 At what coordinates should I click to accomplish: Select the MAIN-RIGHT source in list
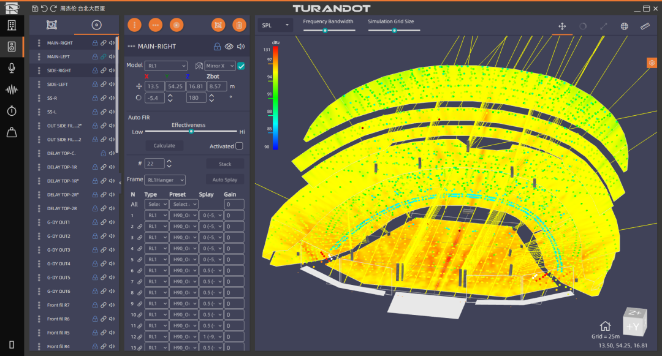coord(60,43)
